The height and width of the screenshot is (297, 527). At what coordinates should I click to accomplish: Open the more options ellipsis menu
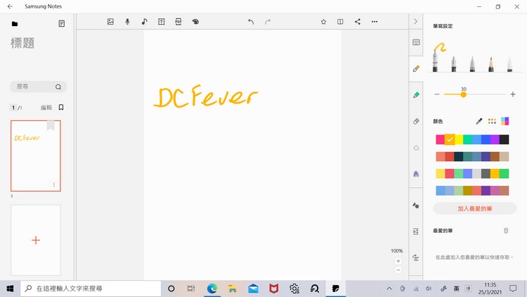[375, 22]
